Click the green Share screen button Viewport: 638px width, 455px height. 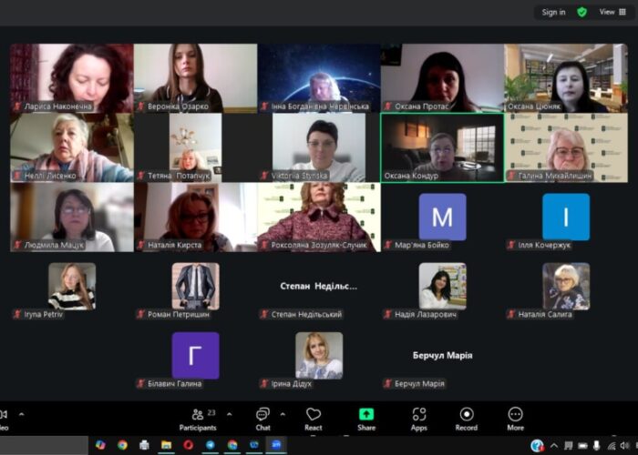(x=366, y=418)
